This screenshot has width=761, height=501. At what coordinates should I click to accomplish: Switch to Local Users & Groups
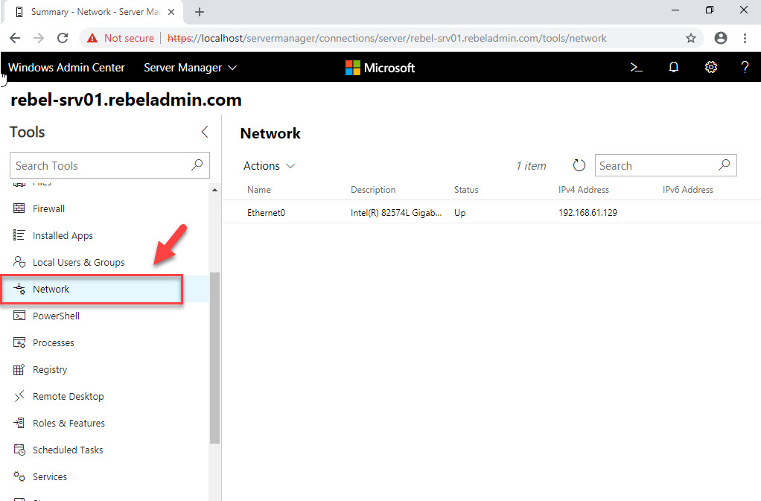[x=77, y=262]
